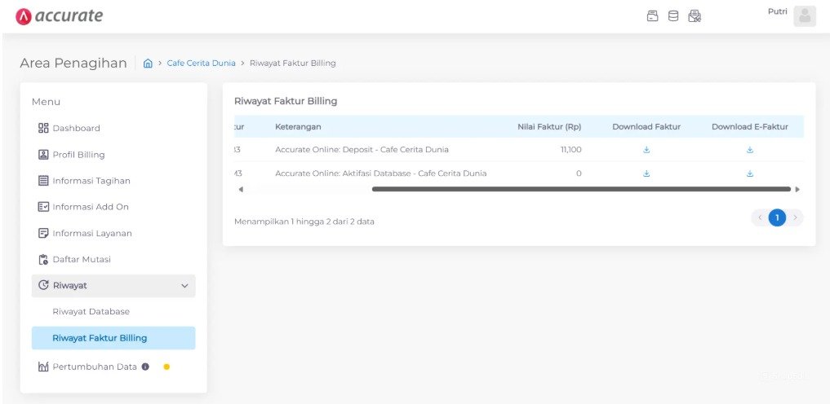The image size is (830, 404).
Task: Click the Informasi Layanan note icon
Action: [43, 234]
